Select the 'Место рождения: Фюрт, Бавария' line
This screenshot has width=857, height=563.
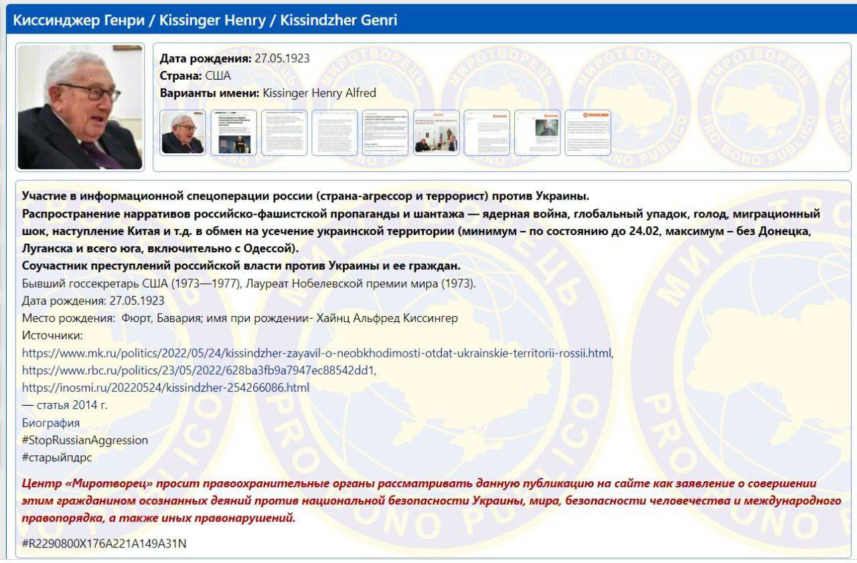pos(240,318)
